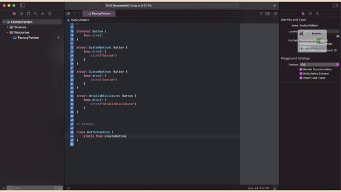
Task: Click the // Factory comment line
Action: click(85, 124)
